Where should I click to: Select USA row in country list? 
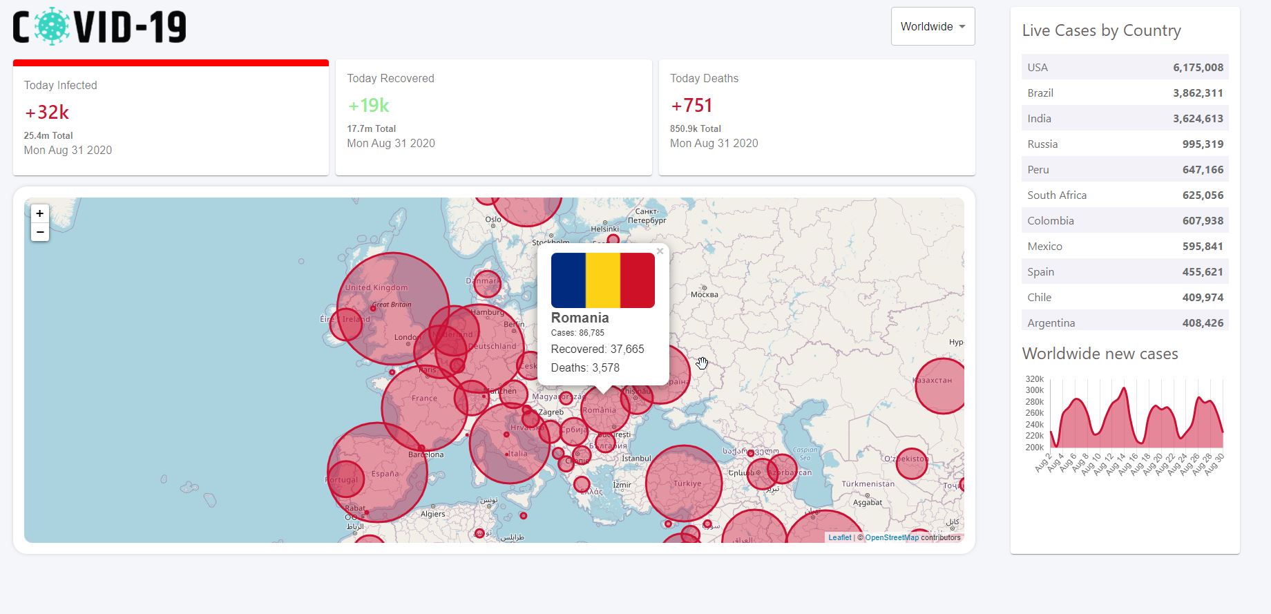pos(1125,67)
